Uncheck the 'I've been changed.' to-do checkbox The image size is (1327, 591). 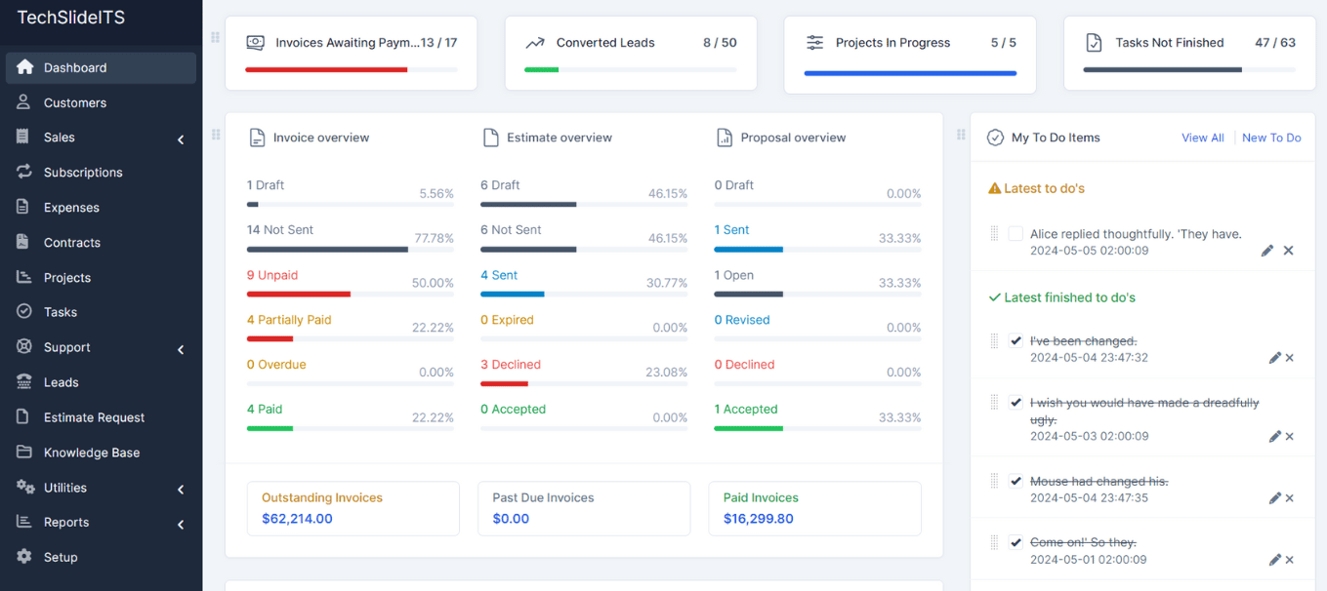coord(1016,341)
